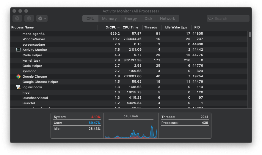Click the 529.2 CPU value
This screenshot has width=262, height=155.
115,33
